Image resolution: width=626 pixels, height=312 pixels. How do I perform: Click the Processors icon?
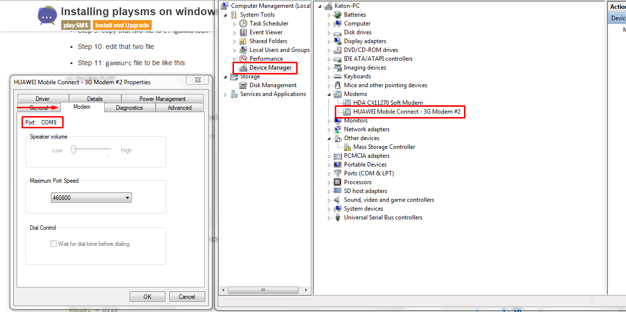pos(337,182)
